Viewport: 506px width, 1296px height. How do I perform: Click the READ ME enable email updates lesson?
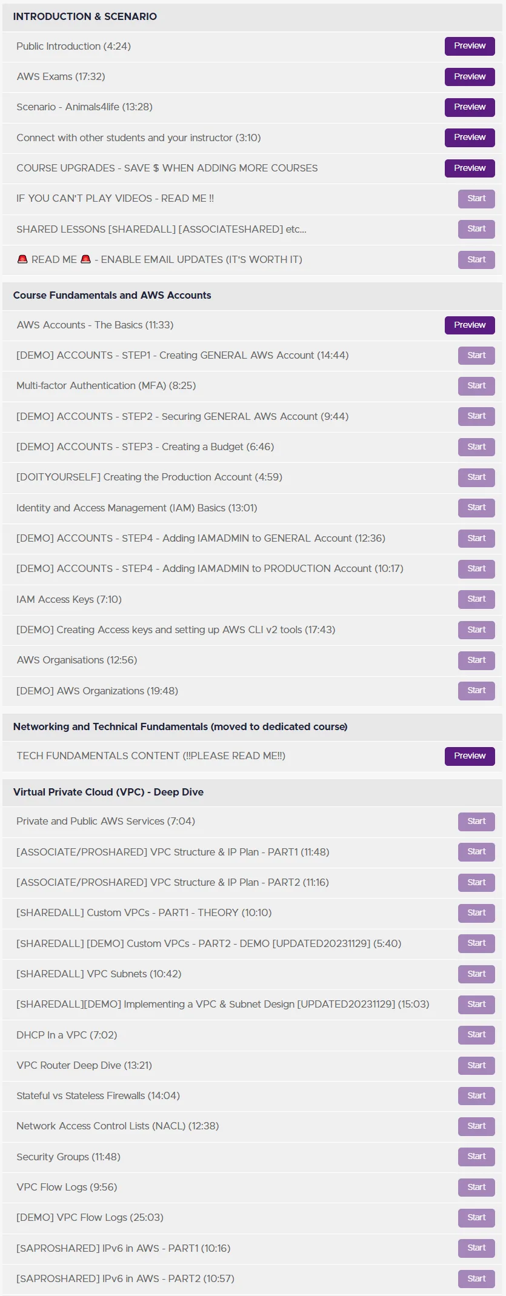pyautogui.click(x=159, y=259)
